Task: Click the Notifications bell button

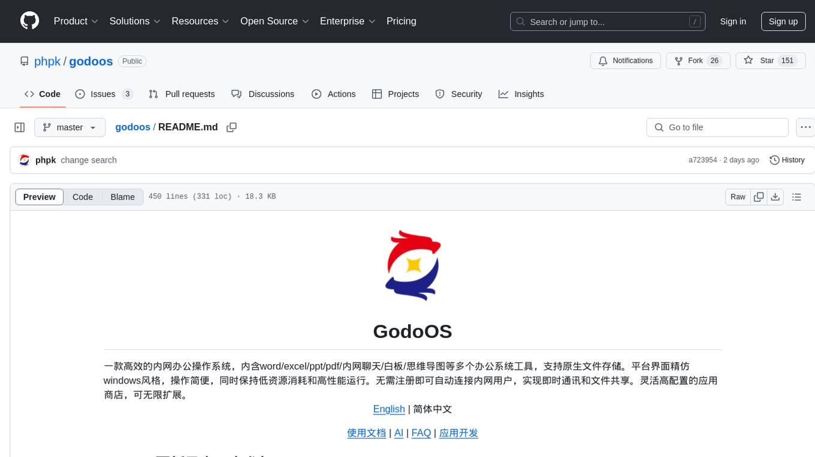Action: pyautogui.click(x=626, y=61)
